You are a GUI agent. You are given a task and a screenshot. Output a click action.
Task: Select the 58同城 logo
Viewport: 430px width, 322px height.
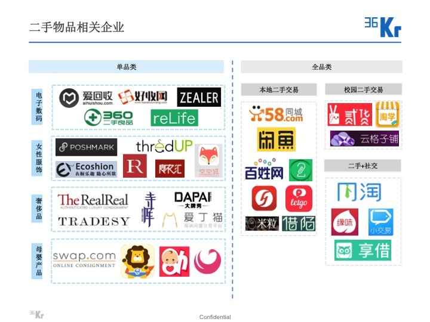point(275,113)
